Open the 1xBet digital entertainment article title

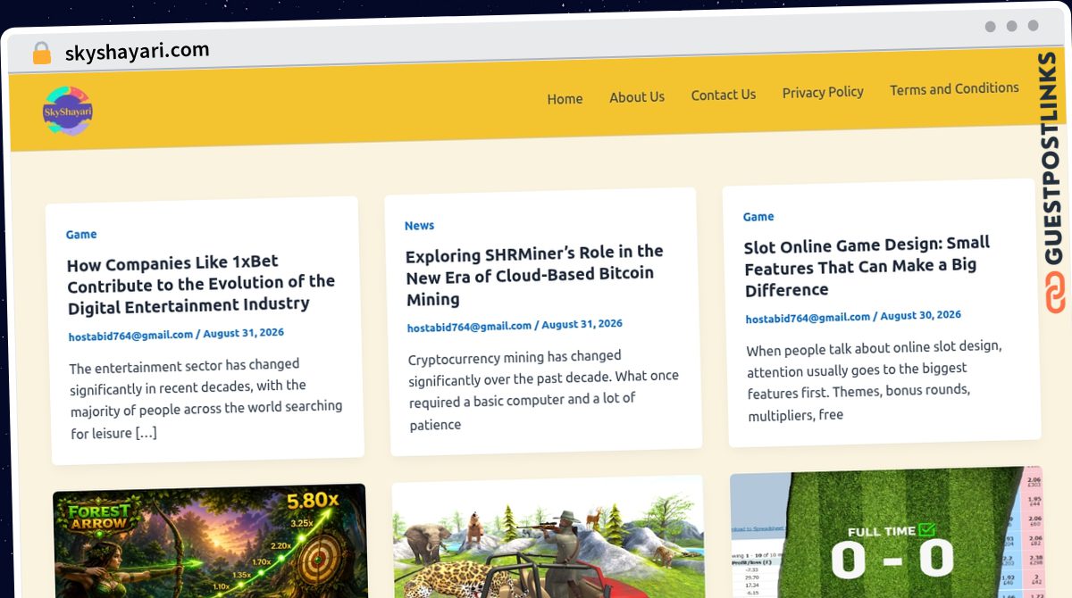(x=201, y=284)
